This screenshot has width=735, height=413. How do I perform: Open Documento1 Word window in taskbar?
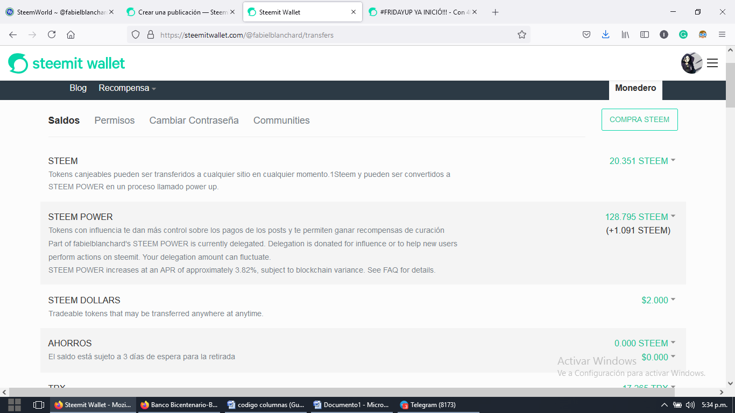351,405
